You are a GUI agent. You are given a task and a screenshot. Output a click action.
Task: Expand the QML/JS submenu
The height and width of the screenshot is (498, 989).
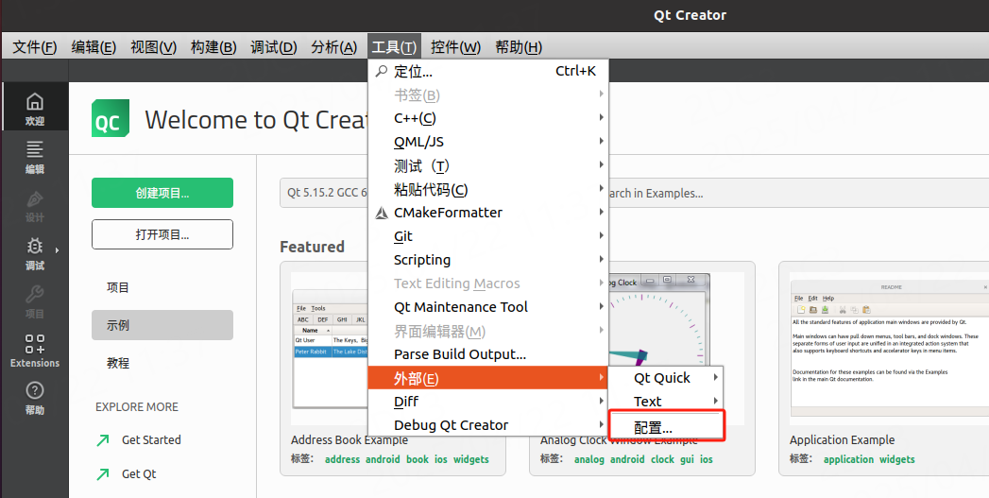(x=488, y=142)
